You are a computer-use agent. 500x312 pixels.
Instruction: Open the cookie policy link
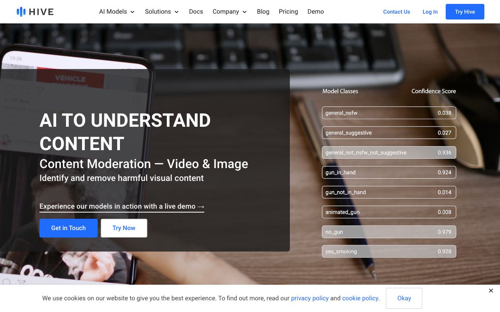click(360, 298)
